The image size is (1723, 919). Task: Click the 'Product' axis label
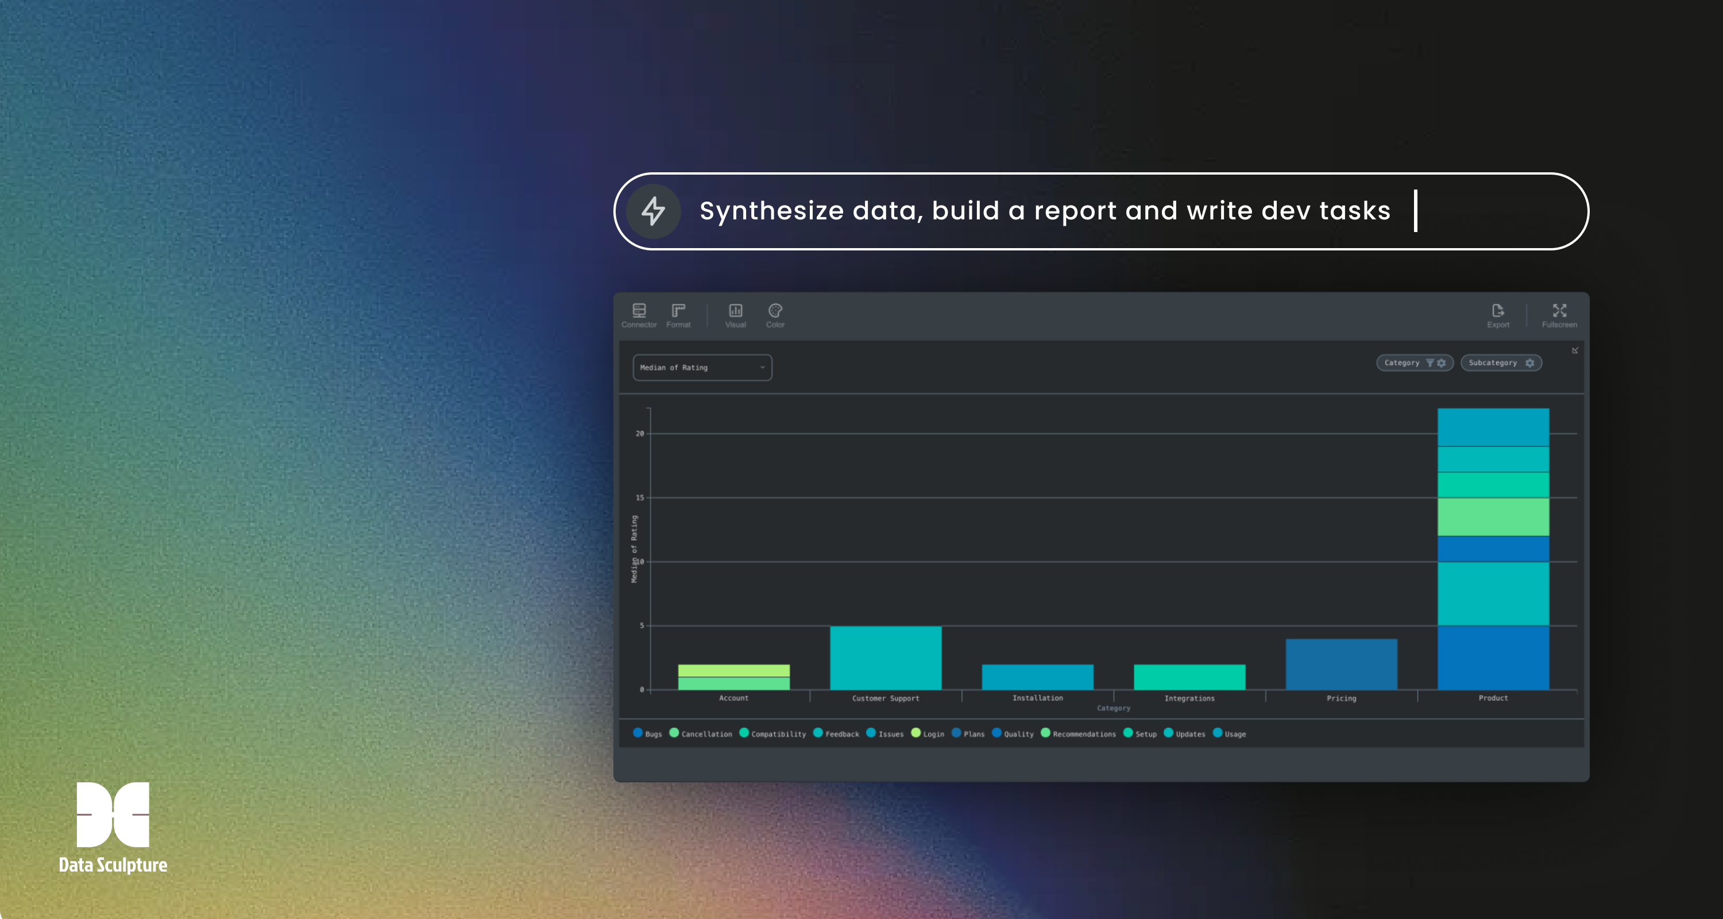pyautogui.click(x=1493, y=698)
